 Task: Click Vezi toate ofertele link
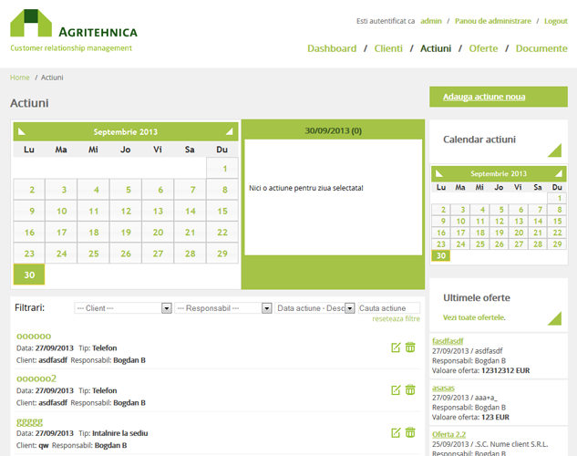474,317
